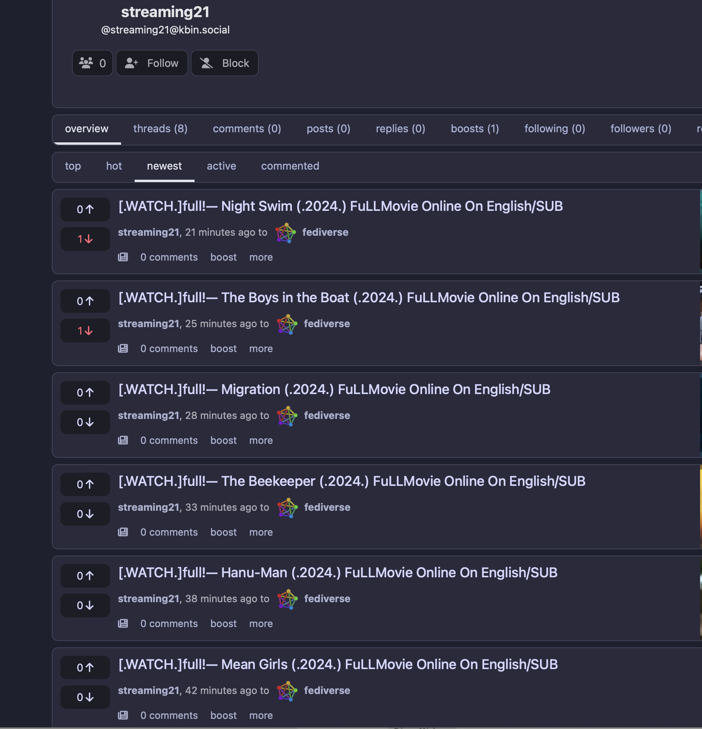Click the article icon under Hanu-Man post
The image size is (702, 729).
click(x=123, y=624)
